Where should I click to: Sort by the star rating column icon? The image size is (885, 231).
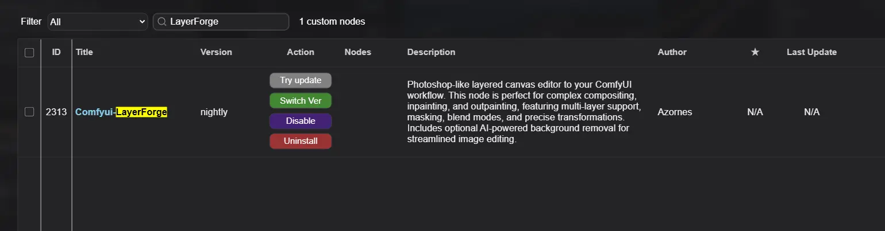pos(755,52)
